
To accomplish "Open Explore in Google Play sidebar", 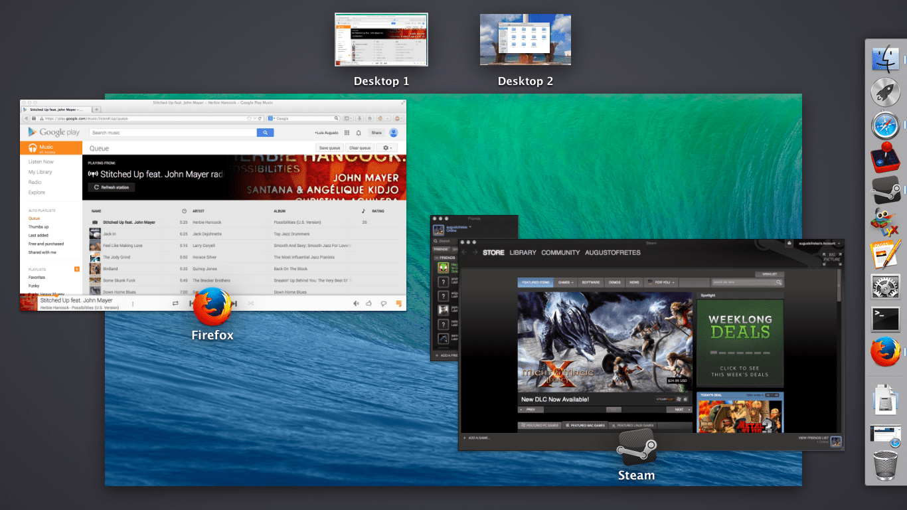I will point(37,193).
